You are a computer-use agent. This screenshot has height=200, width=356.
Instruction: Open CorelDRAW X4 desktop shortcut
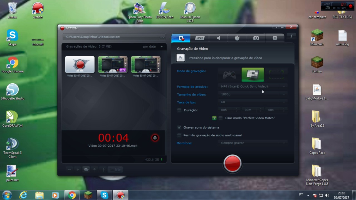point(13,119)
